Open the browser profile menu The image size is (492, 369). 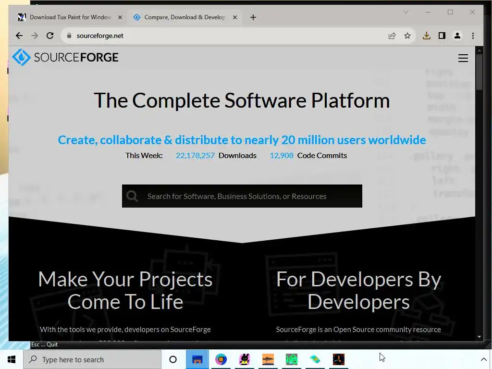point(457,36)
